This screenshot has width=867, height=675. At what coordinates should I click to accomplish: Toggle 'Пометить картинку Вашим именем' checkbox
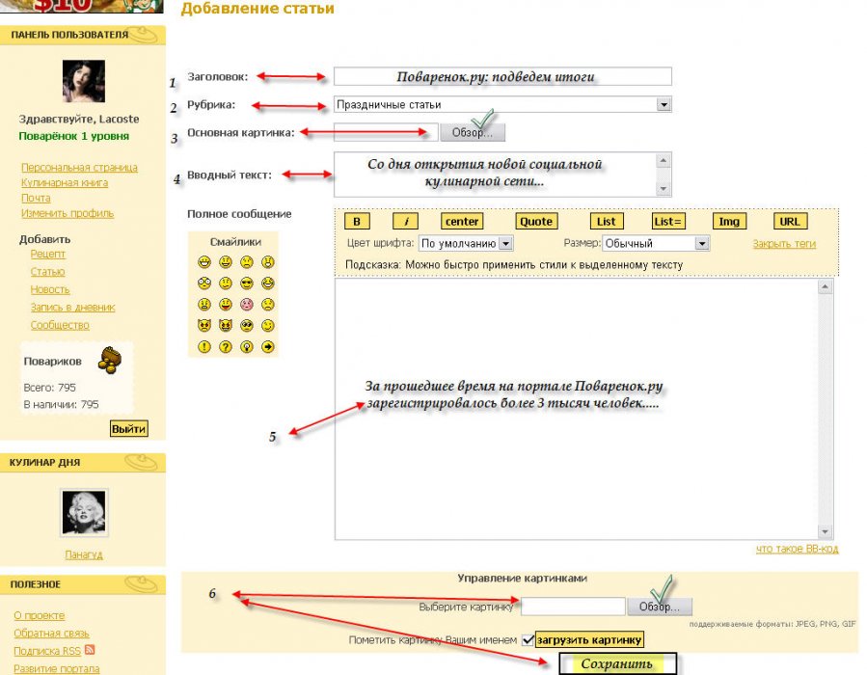(527, 640)
